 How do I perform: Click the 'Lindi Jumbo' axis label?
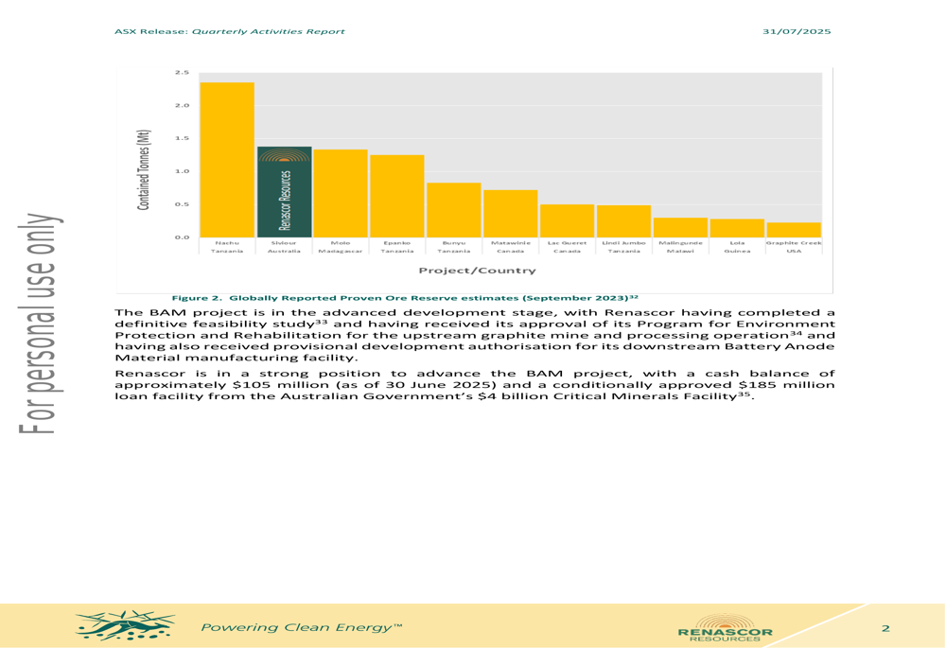pos(623,243)
